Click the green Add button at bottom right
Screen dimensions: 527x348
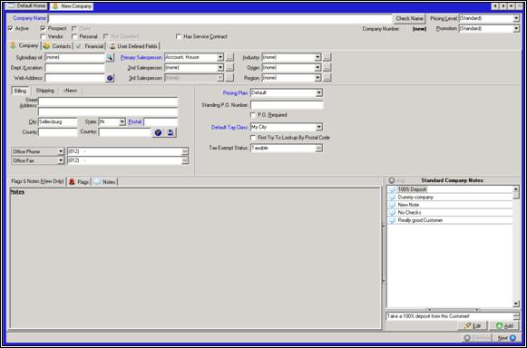[x=504, y=326]
